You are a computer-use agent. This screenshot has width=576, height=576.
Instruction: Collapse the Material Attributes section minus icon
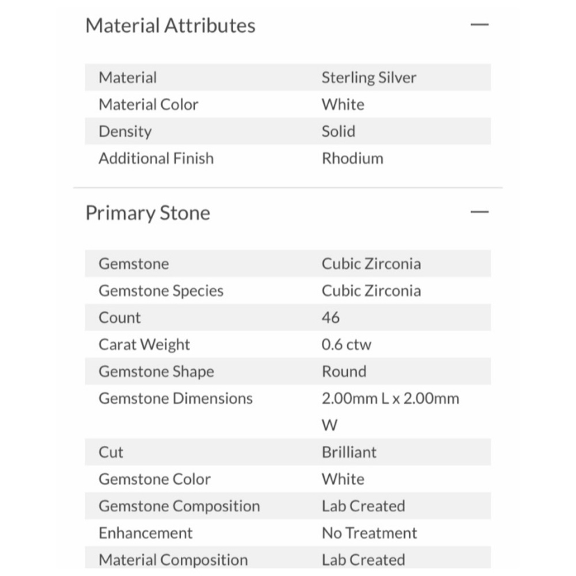(479, 25)
